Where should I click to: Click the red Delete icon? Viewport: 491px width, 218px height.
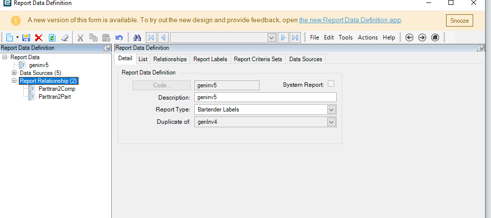click(x=39, y=37)
